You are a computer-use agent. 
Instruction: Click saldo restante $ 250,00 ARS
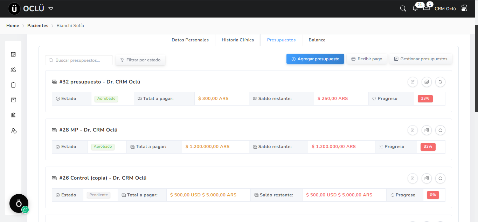click(333, 99)
